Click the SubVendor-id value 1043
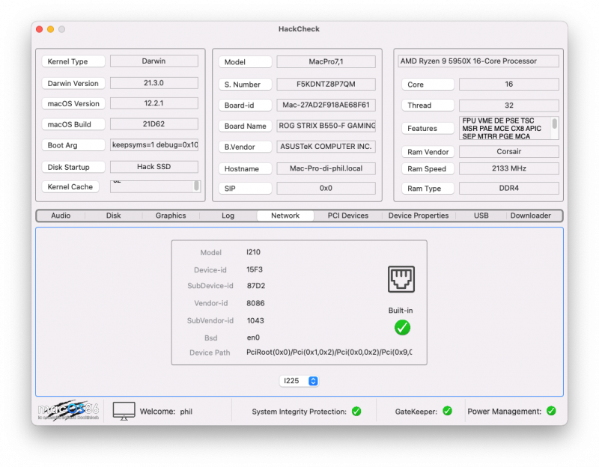Screen dimensions: 599x467 click(255, 321)
